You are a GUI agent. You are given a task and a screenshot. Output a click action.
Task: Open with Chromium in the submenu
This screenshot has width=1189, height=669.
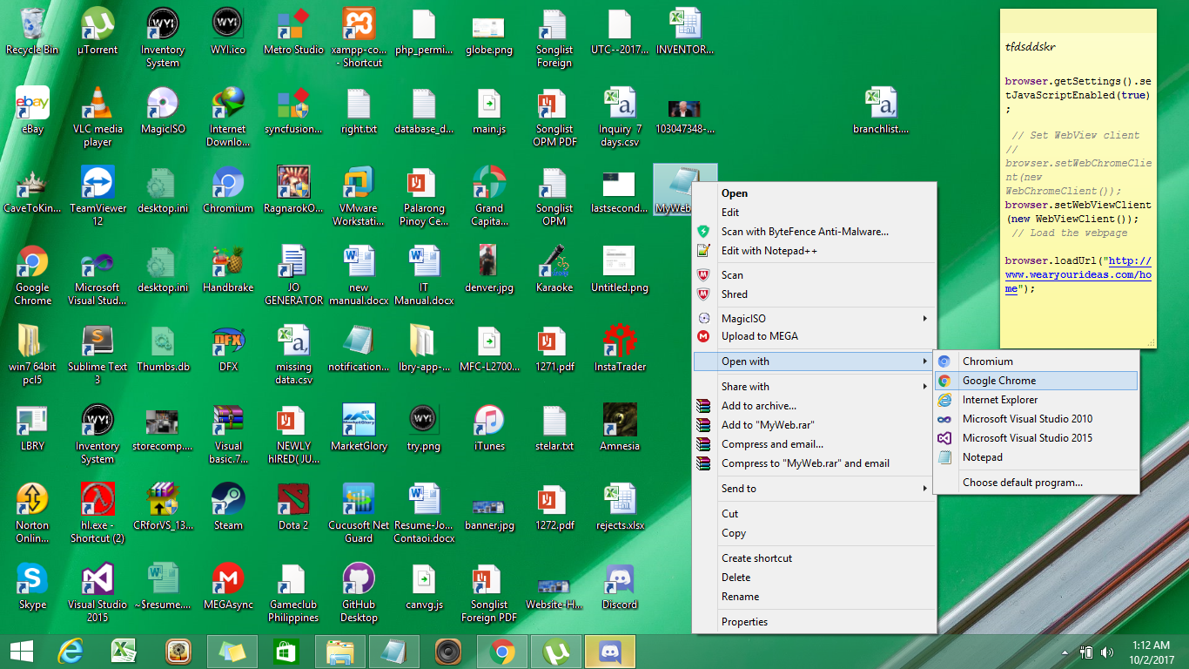pyautogui.click(x=1036, y=362)
